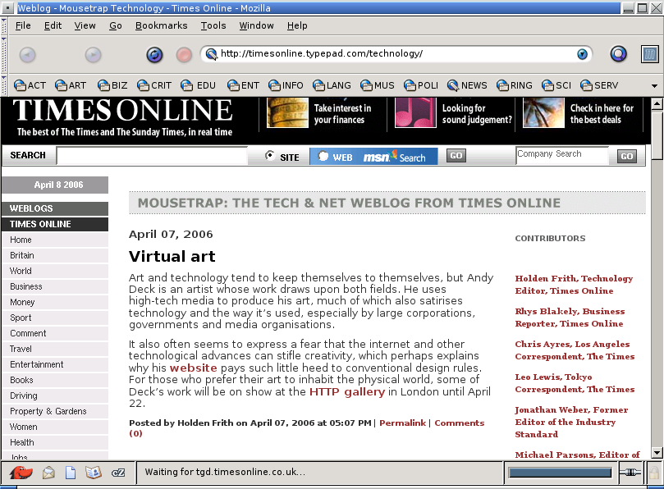Open the BIZ bookmark folder
The width and height of the screenshot is (664, 489).
point(112,85)
